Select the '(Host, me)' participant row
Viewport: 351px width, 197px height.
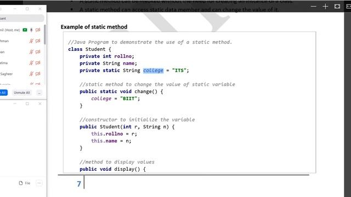[21, 30]
